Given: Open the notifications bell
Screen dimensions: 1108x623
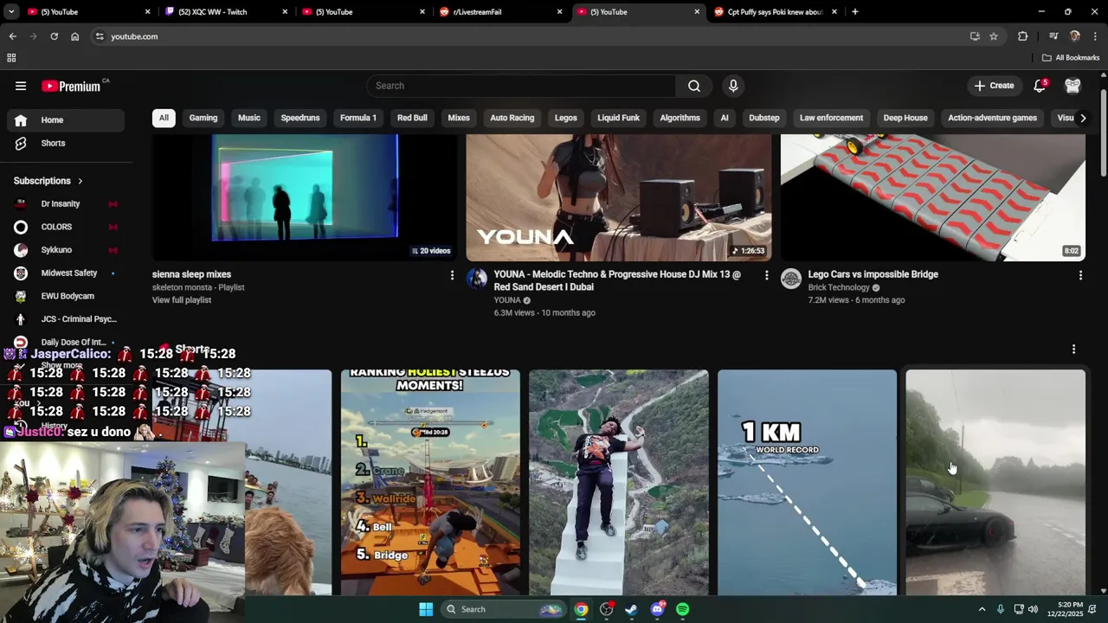Looking at the screenshot, I should 1040,86.
